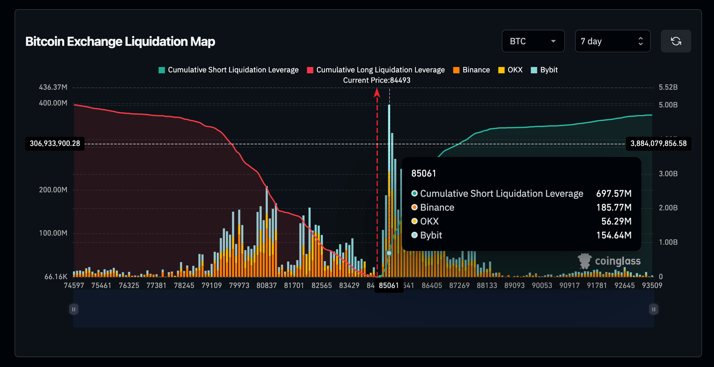Toggle Binance data series visibility in the legend
This screenshot has width=714, height=367.
(472, 70)
